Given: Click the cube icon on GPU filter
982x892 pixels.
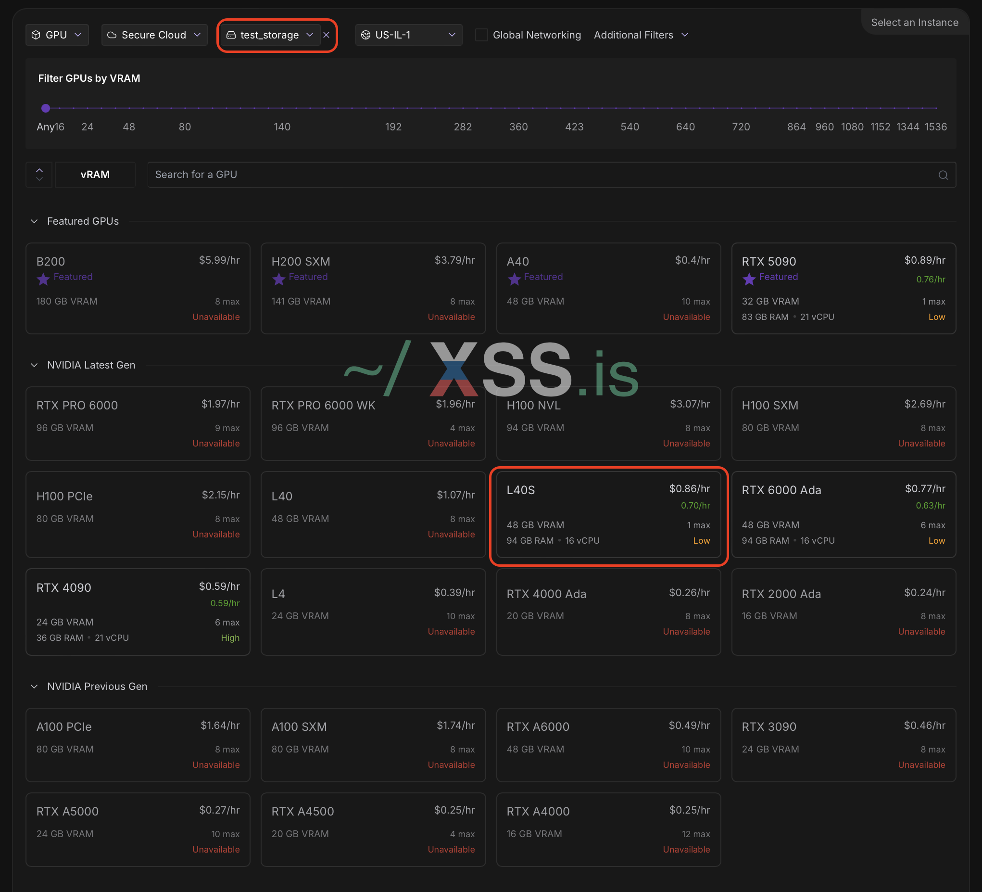Looking at the screenshot, I should click(x=36, y=35).
